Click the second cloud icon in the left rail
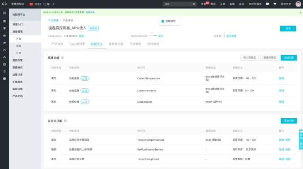This screenshot has width=303, height=169. [x=4, y=43]
